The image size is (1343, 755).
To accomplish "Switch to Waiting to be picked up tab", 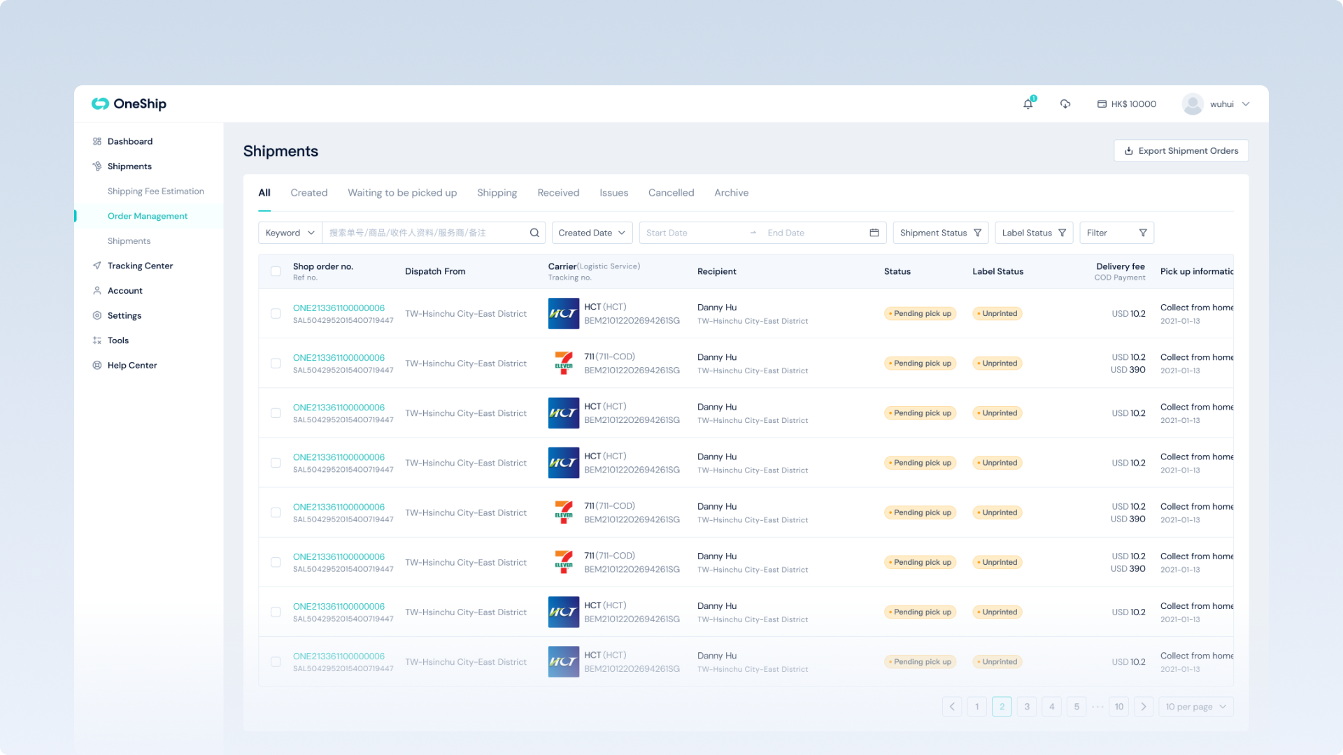I will [402, 193].
